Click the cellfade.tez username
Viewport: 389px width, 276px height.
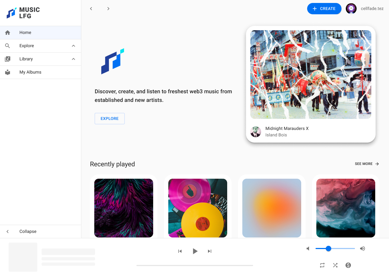tap(372, 9)
